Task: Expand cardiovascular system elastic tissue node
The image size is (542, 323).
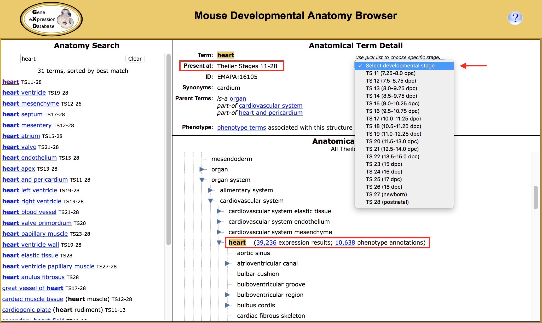Action: 219,211
